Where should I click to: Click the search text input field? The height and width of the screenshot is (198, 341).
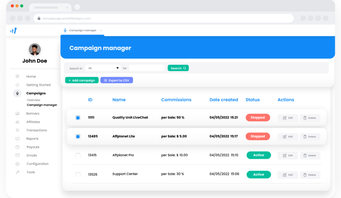tap(147, 68)
